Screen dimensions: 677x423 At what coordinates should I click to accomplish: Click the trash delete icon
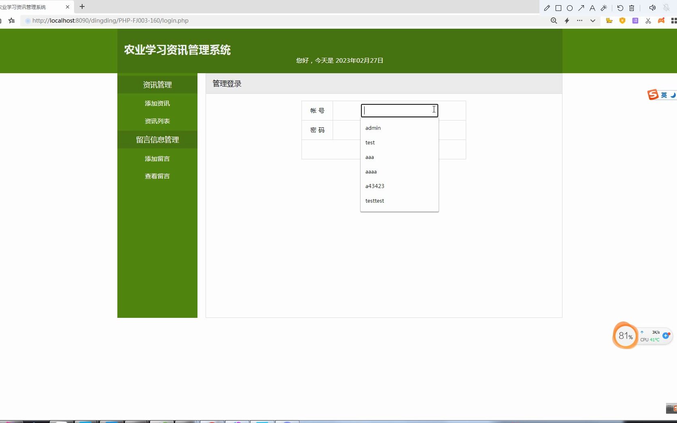point(631,8)
